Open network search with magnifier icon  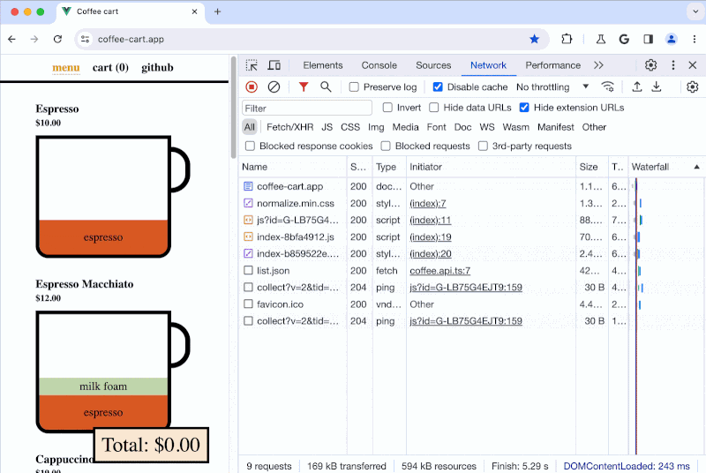(326, 86)
